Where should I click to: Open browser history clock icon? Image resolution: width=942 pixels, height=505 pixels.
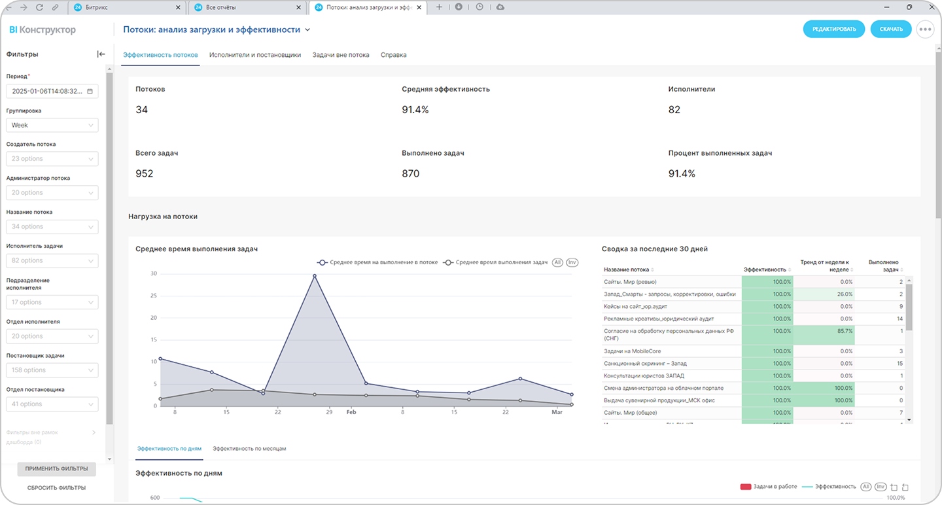(x=480, y=7)
